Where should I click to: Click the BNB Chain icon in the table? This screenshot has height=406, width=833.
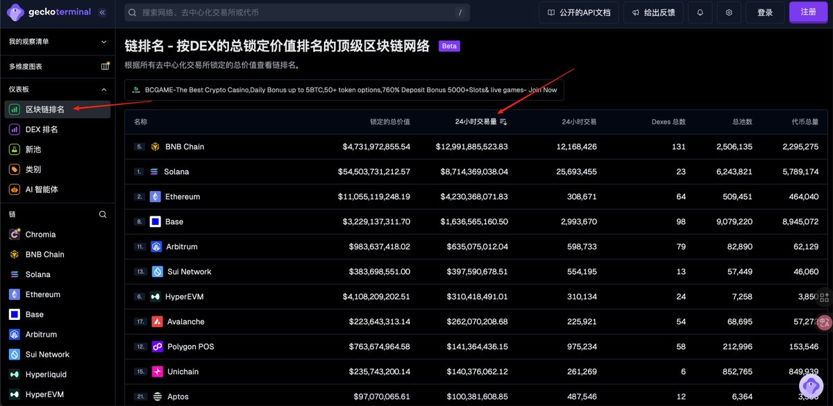click(x=155, y=146)
